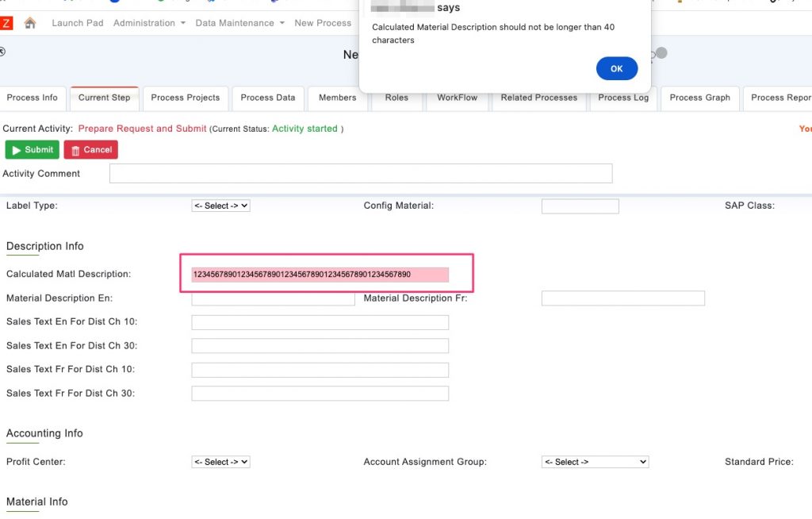
Task: Click the red Z application logo
Action: pyautogui.click(x=6, y=23)
